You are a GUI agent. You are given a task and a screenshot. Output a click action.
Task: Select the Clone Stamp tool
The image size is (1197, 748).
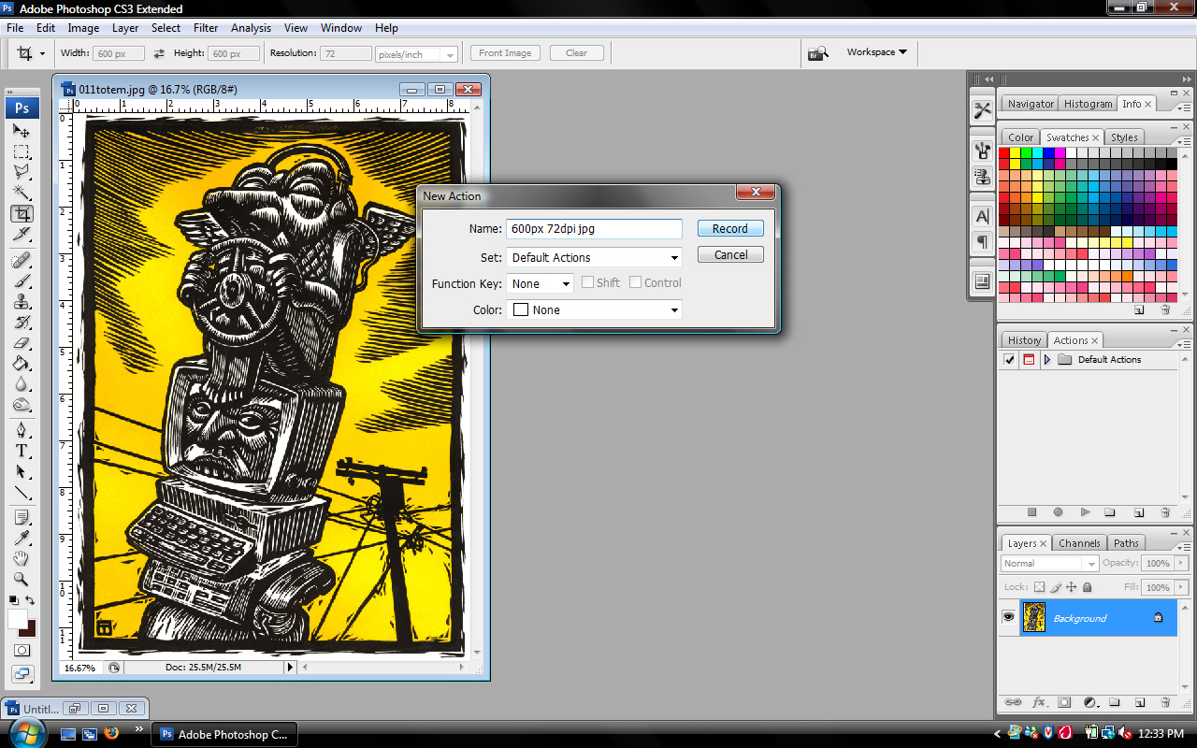pyautogui.click(x=22, y=301)
